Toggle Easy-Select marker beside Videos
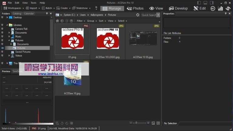Screen dimensions: 233x131 (2, 55)
